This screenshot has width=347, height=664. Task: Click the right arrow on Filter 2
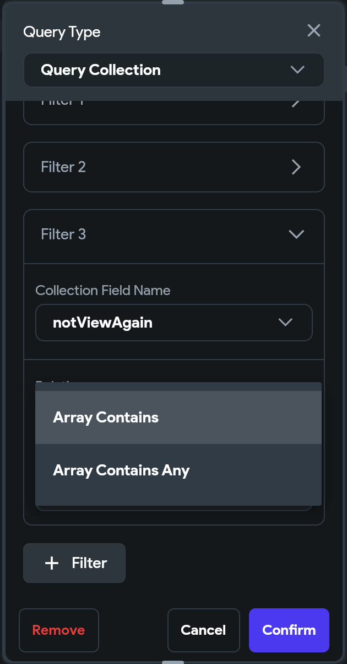pos(296,167)
